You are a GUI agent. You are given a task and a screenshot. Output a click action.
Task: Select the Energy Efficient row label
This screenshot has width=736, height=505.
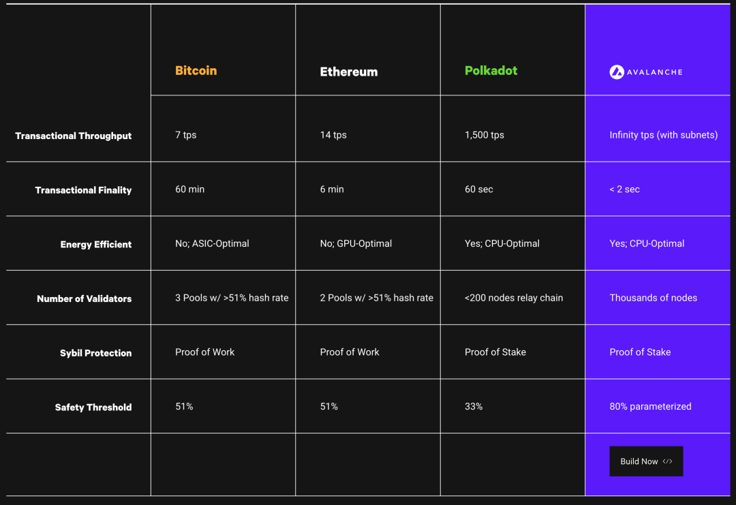click(96, 244)
